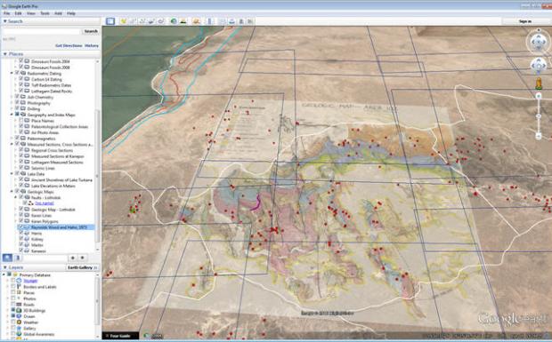The width and height of the screenshot is (552, 342).
Task: Collapse the Places panel header
Action: coord(5,53)
